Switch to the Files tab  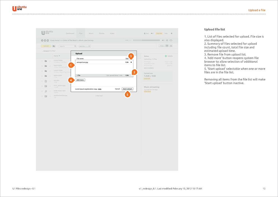(81, 33)
